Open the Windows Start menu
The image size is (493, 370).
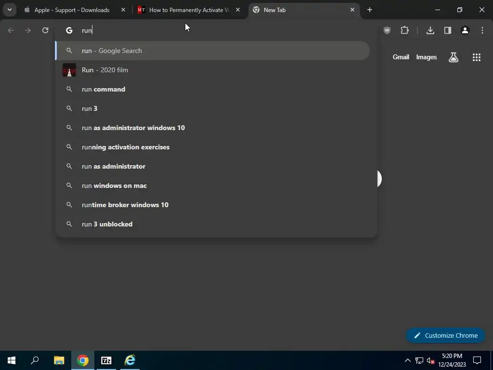coord(12,360)
